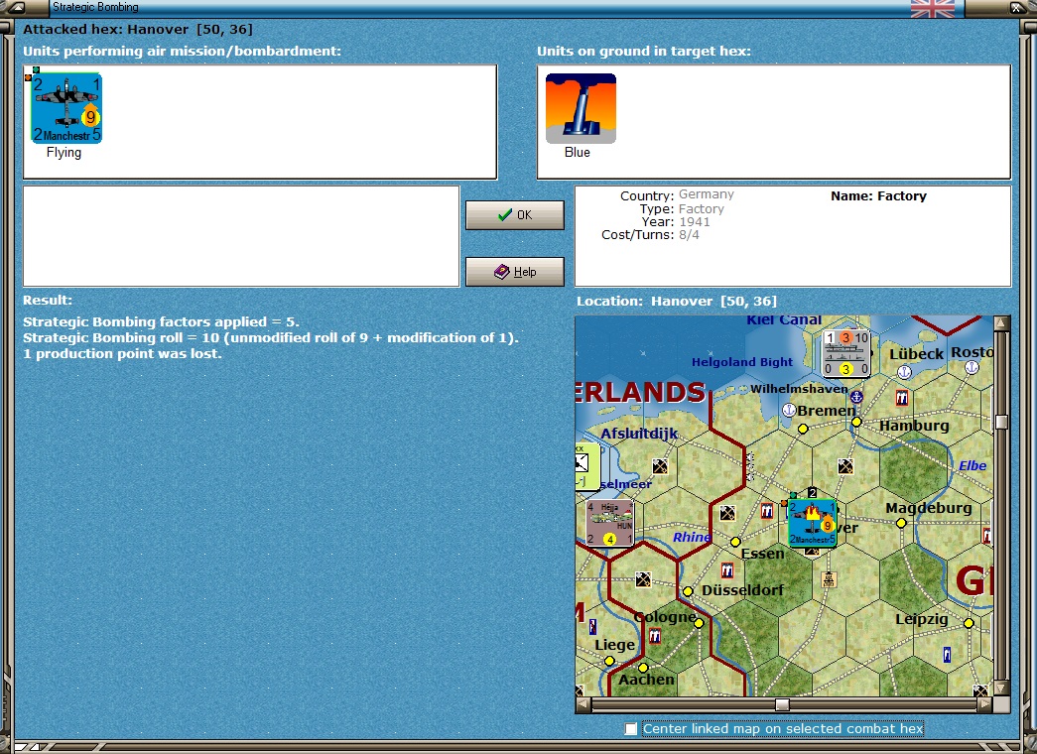This screenshot has width=1037, height=754.
Task: Enable Center linked map on selected combat hex
Action: tap(631, 729)
